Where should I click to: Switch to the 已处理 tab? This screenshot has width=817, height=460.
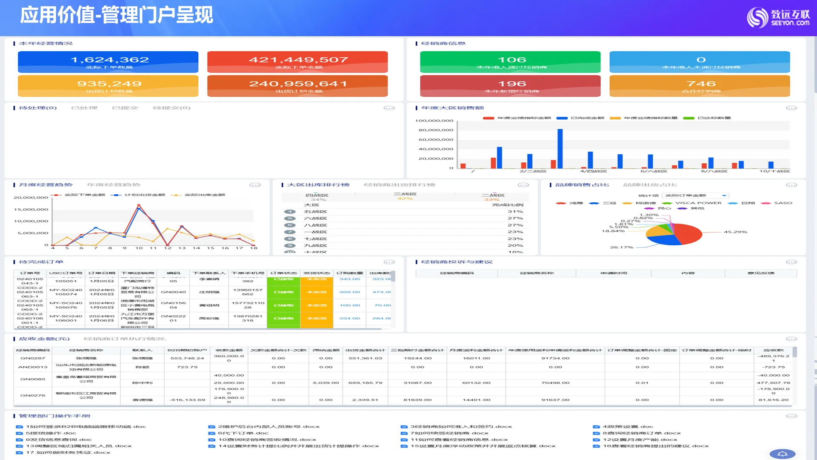(84, 108)
